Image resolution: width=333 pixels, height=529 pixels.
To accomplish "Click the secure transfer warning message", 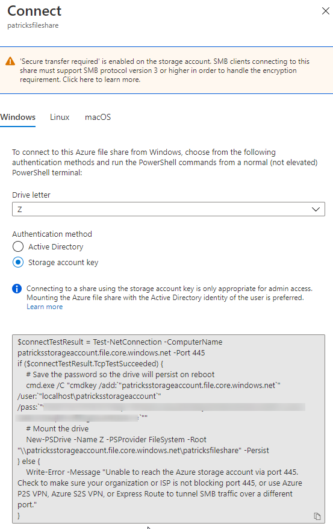I will [164, 70].
